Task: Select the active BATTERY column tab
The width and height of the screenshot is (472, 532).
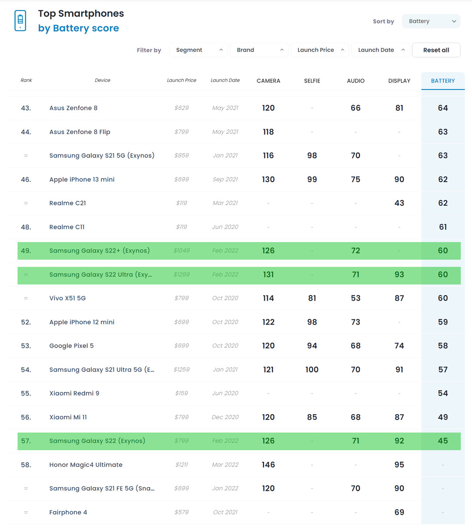Action: [443, 81]
